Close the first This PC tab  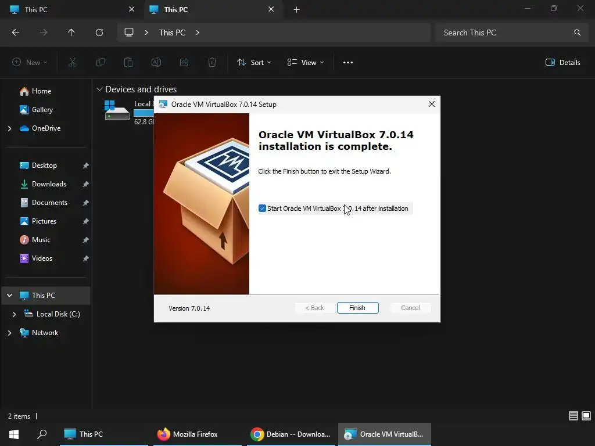(132, 9)
